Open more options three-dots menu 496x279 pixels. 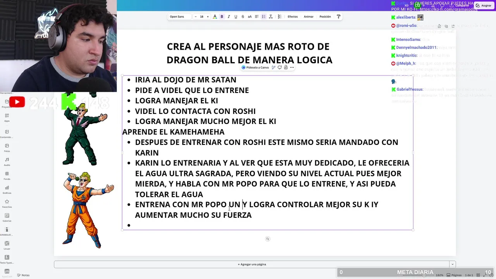coord(292,67)
